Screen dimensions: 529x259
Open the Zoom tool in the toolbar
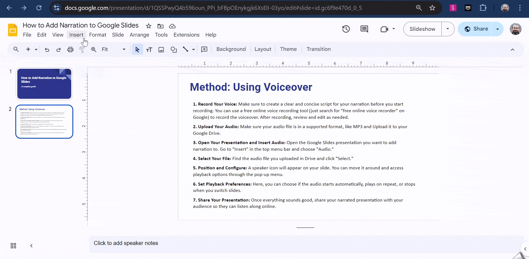[x=94, y=49]
